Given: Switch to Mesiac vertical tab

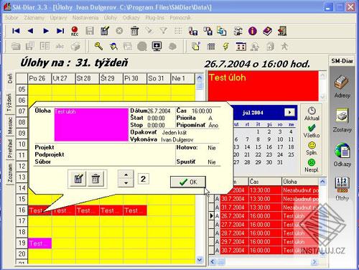Looking at the screenshot, I should click(x=10, y=126).
